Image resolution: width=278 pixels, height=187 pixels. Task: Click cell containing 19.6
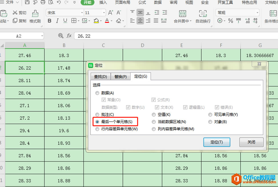click(64, 131)
